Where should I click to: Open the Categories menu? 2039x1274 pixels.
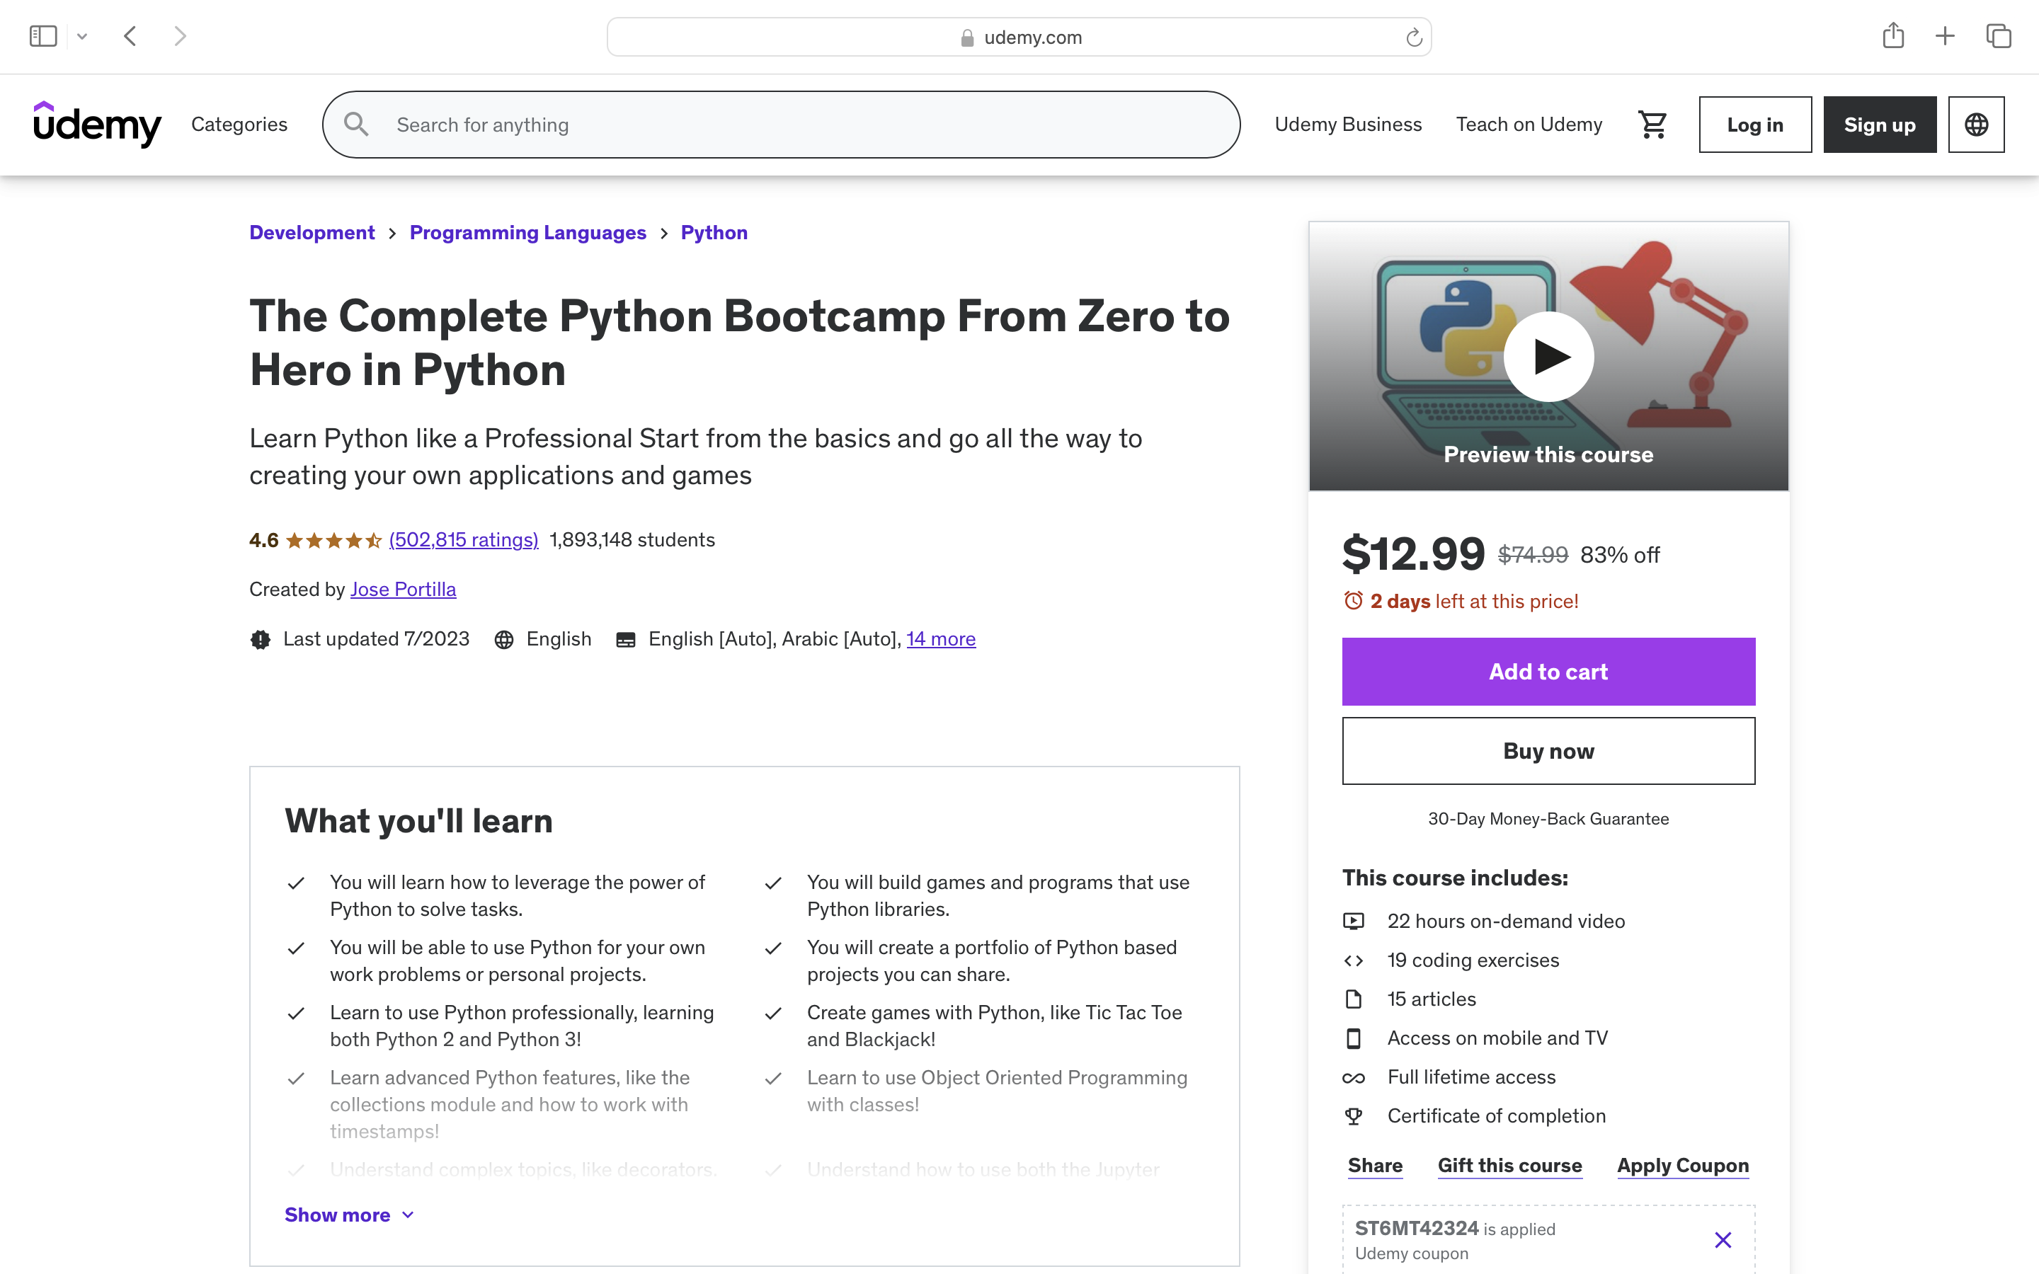point(239,125)
